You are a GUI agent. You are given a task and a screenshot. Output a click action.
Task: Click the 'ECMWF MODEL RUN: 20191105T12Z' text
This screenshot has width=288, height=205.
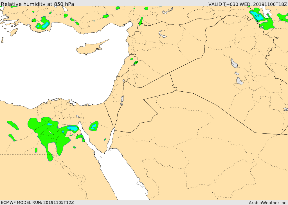click(37, 202)
